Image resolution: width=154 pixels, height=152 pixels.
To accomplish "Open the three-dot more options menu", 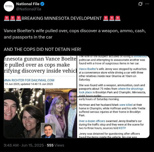I will coord(147,4).
